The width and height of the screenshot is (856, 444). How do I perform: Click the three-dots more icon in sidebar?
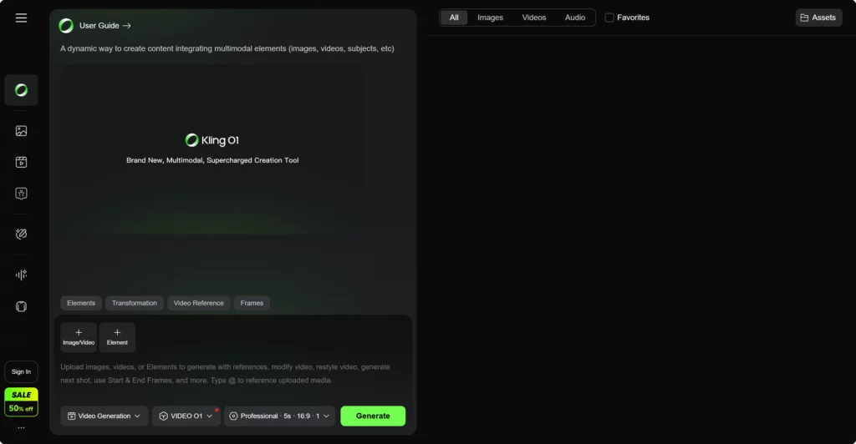point(21,427)
